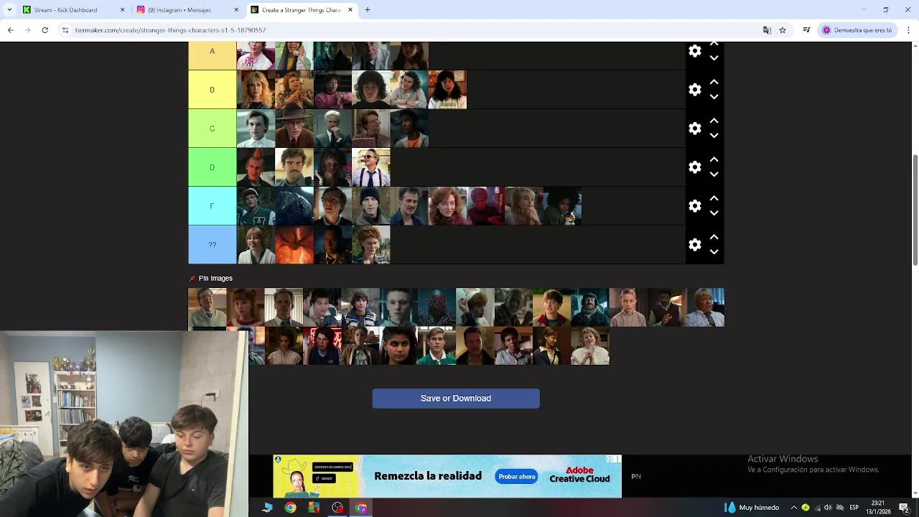Move tier C row down
This screenshot has height=517, width=919.
tap(714, 136)
